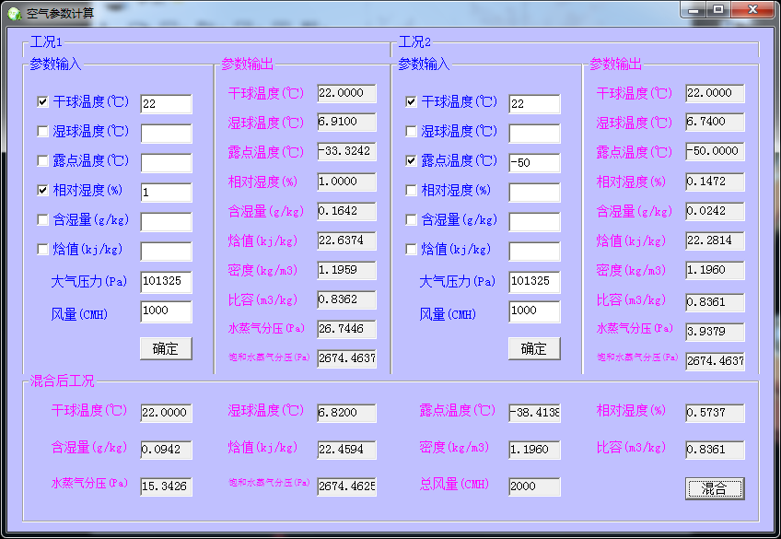This screenshot has height=539, width=781.
Task: Focus 工况2 干球温度 input field
Action: pos(534,103)
